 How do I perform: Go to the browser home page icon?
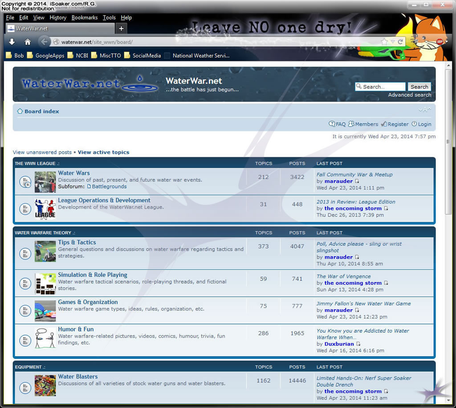tap(28, 42)
